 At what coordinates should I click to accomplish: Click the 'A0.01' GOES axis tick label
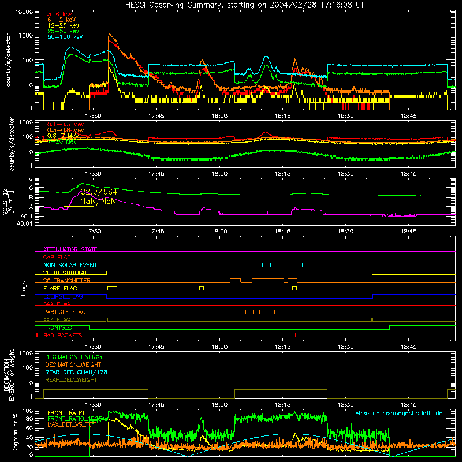coord(24,223)
